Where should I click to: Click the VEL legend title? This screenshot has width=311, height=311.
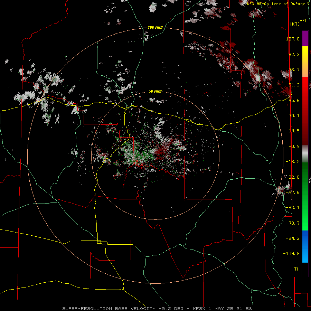click(x=304, y=21)
